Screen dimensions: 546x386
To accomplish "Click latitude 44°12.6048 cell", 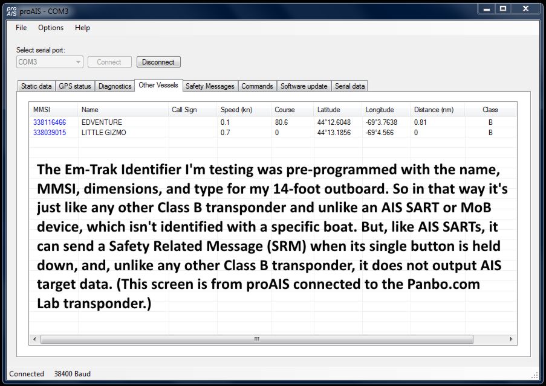I will click(x=334, y=122).
